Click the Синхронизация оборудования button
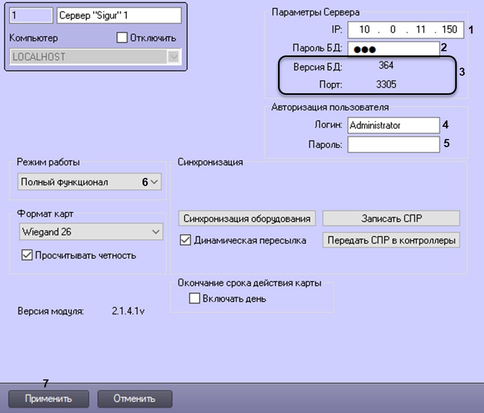Image resolution: width=484 pixels, height=413 pixels. point(247,218)
